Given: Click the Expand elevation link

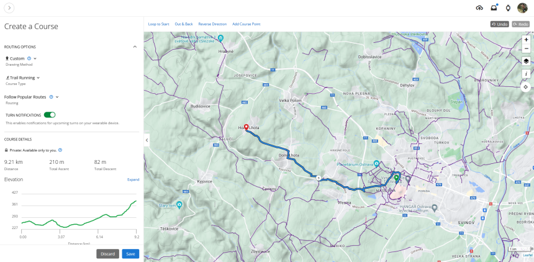Looking at the screenshot, I should tap(133, 179).
